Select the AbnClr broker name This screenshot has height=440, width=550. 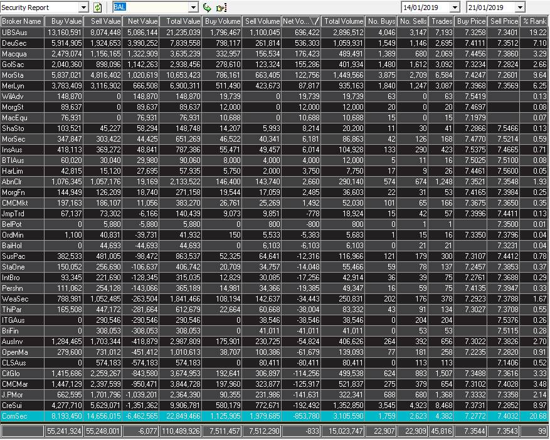pos(12,182)
